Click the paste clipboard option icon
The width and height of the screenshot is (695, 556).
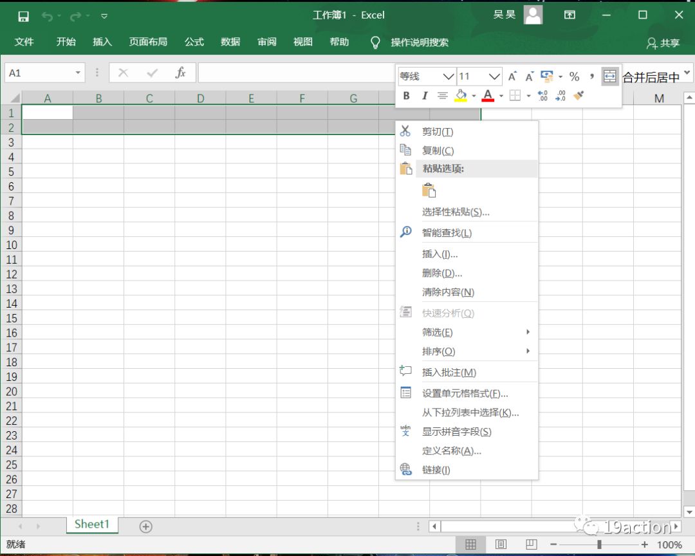[x=429, y=190]
